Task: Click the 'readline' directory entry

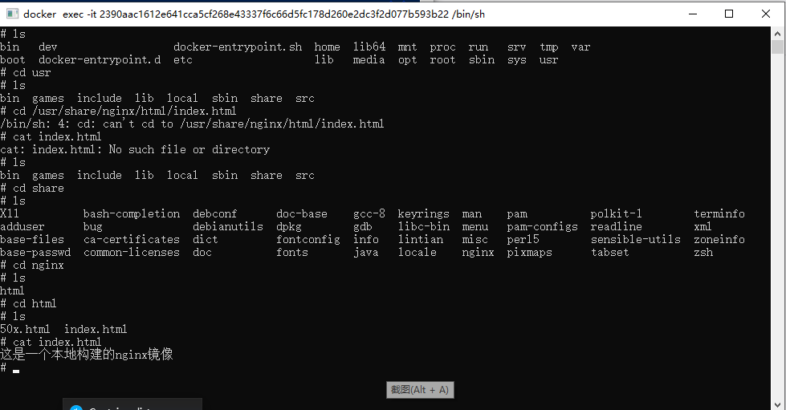Action: pos(616,226)
